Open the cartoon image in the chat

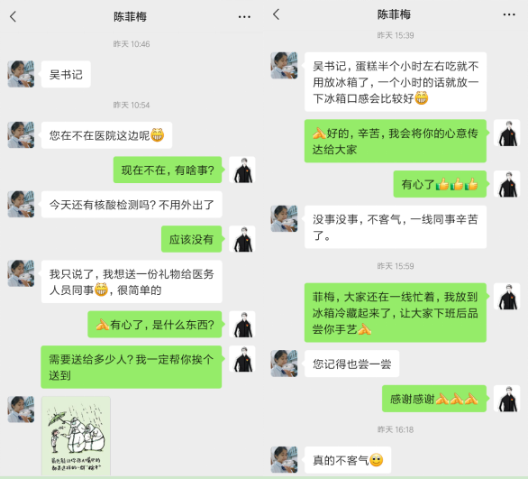[x=76, y=436]
